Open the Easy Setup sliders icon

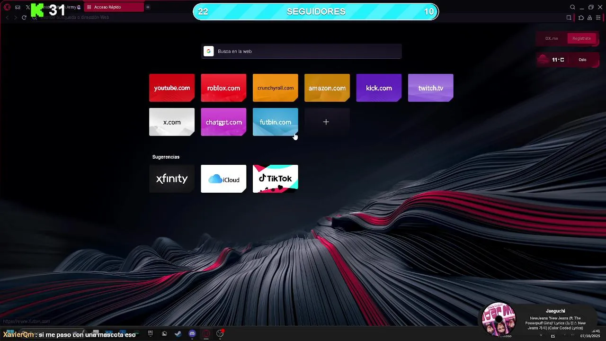pos(598,18)
